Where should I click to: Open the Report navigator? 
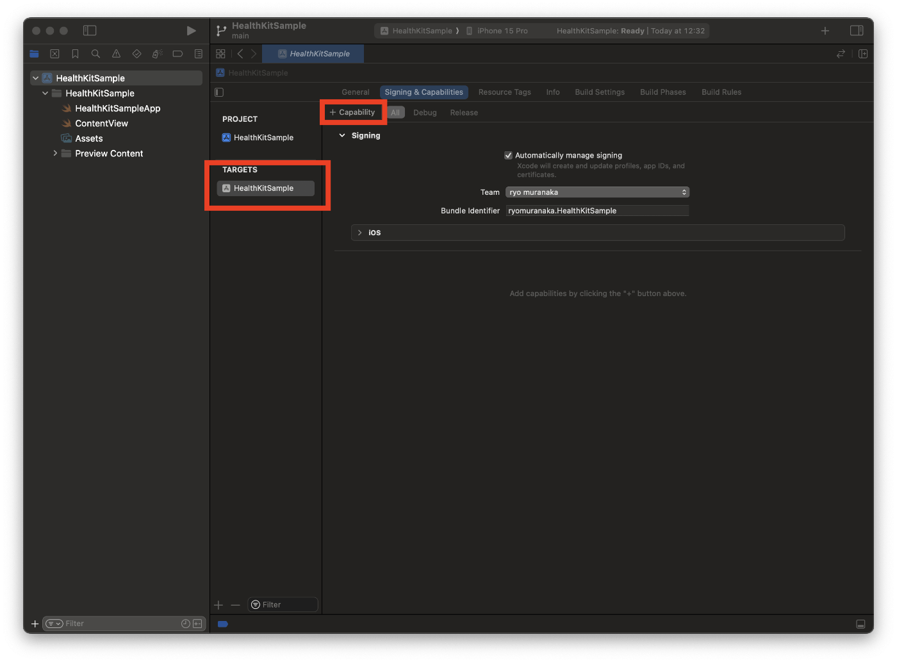click(x=199, y=54)
